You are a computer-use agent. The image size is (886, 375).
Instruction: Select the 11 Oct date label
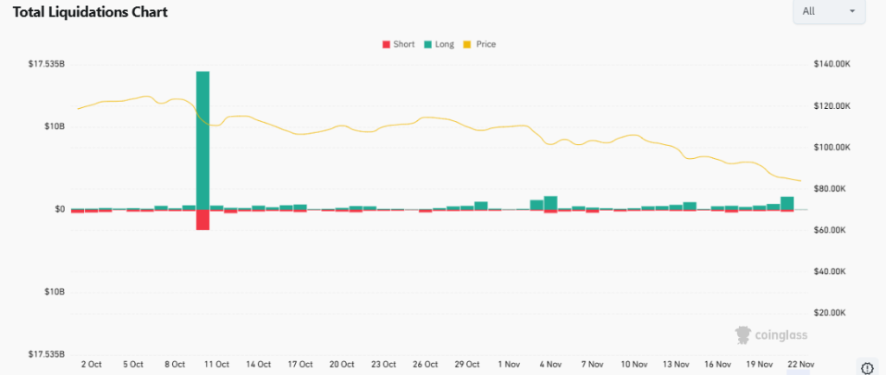pyautogui.click(x=215, y=365)
